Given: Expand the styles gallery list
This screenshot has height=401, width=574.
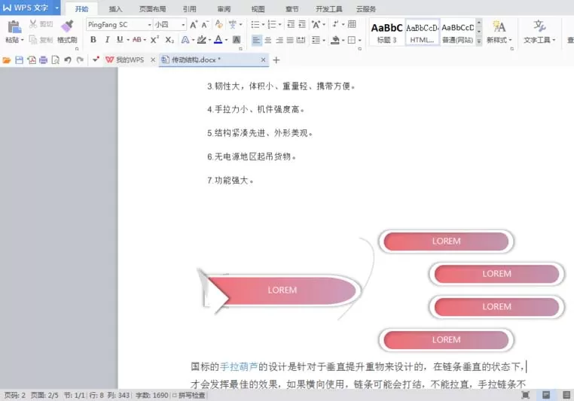Looking at the screenshot, I should coord(479,41).
